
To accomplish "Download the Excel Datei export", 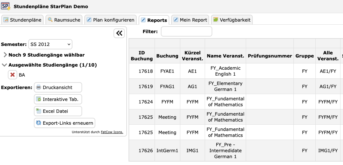I will [x=58, y=111].
